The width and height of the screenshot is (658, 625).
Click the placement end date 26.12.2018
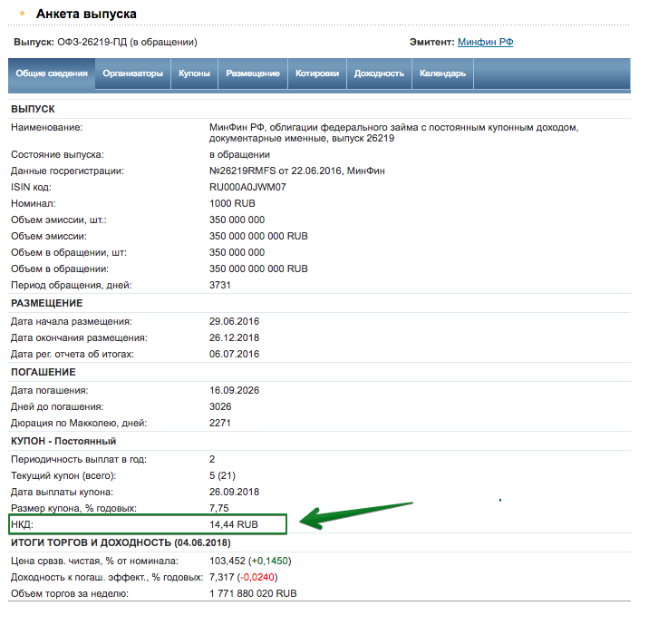point(234,337)
